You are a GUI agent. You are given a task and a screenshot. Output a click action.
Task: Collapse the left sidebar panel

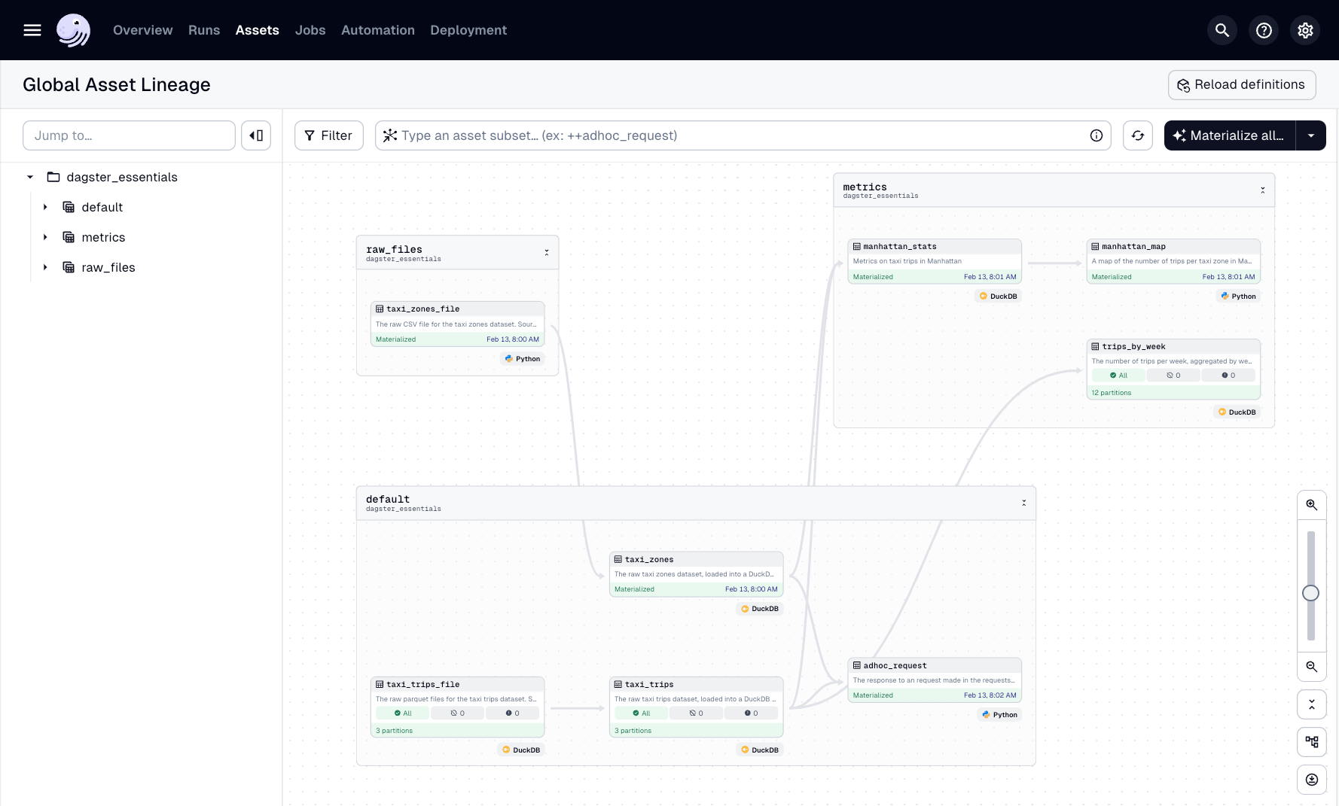256,135
